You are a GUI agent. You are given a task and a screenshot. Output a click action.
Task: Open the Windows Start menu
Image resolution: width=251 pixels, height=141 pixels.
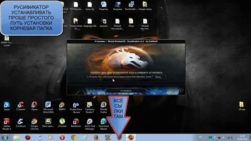pyautogui.click(x=5, y=137)
